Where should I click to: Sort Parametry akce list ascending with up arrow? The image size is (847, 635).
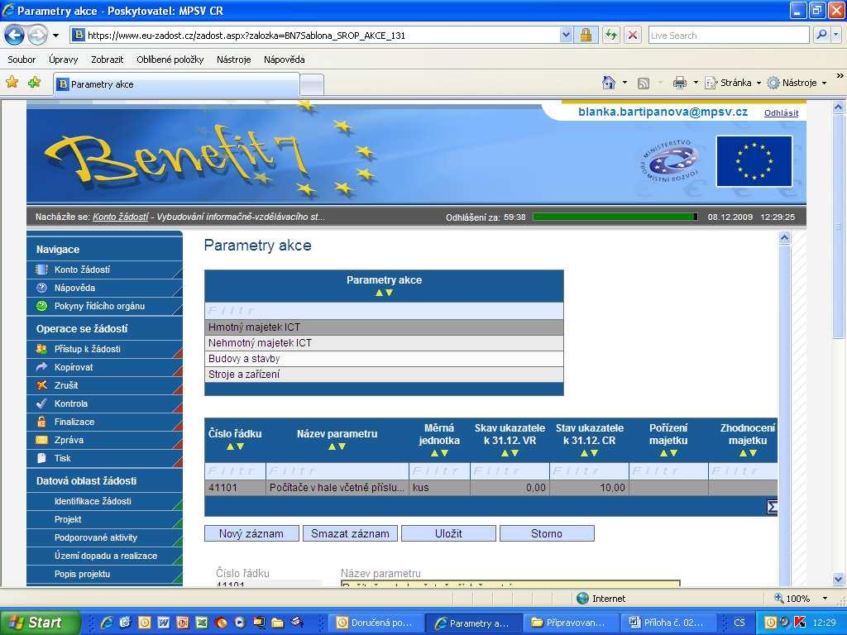pos(379,293)
